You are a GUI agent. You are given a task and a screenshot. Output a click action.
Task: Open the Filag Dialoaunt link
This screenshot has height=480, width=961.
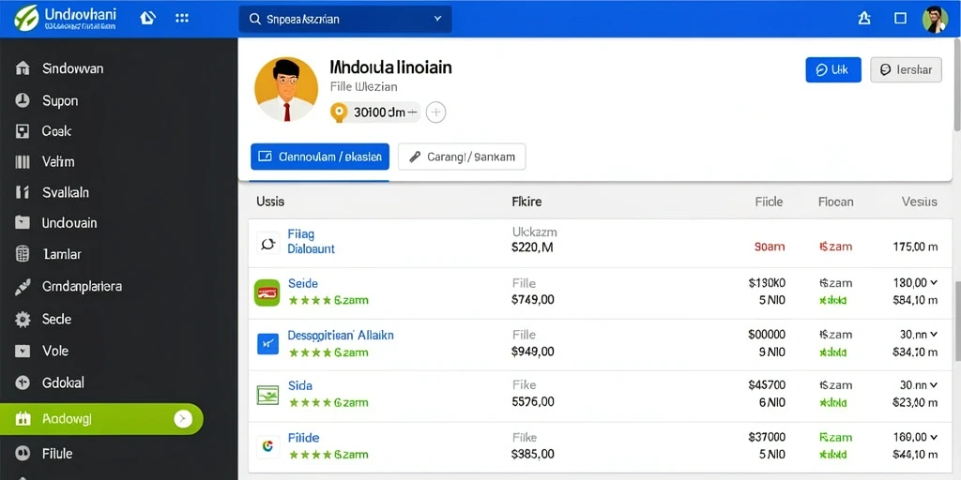tap(311, 242)
